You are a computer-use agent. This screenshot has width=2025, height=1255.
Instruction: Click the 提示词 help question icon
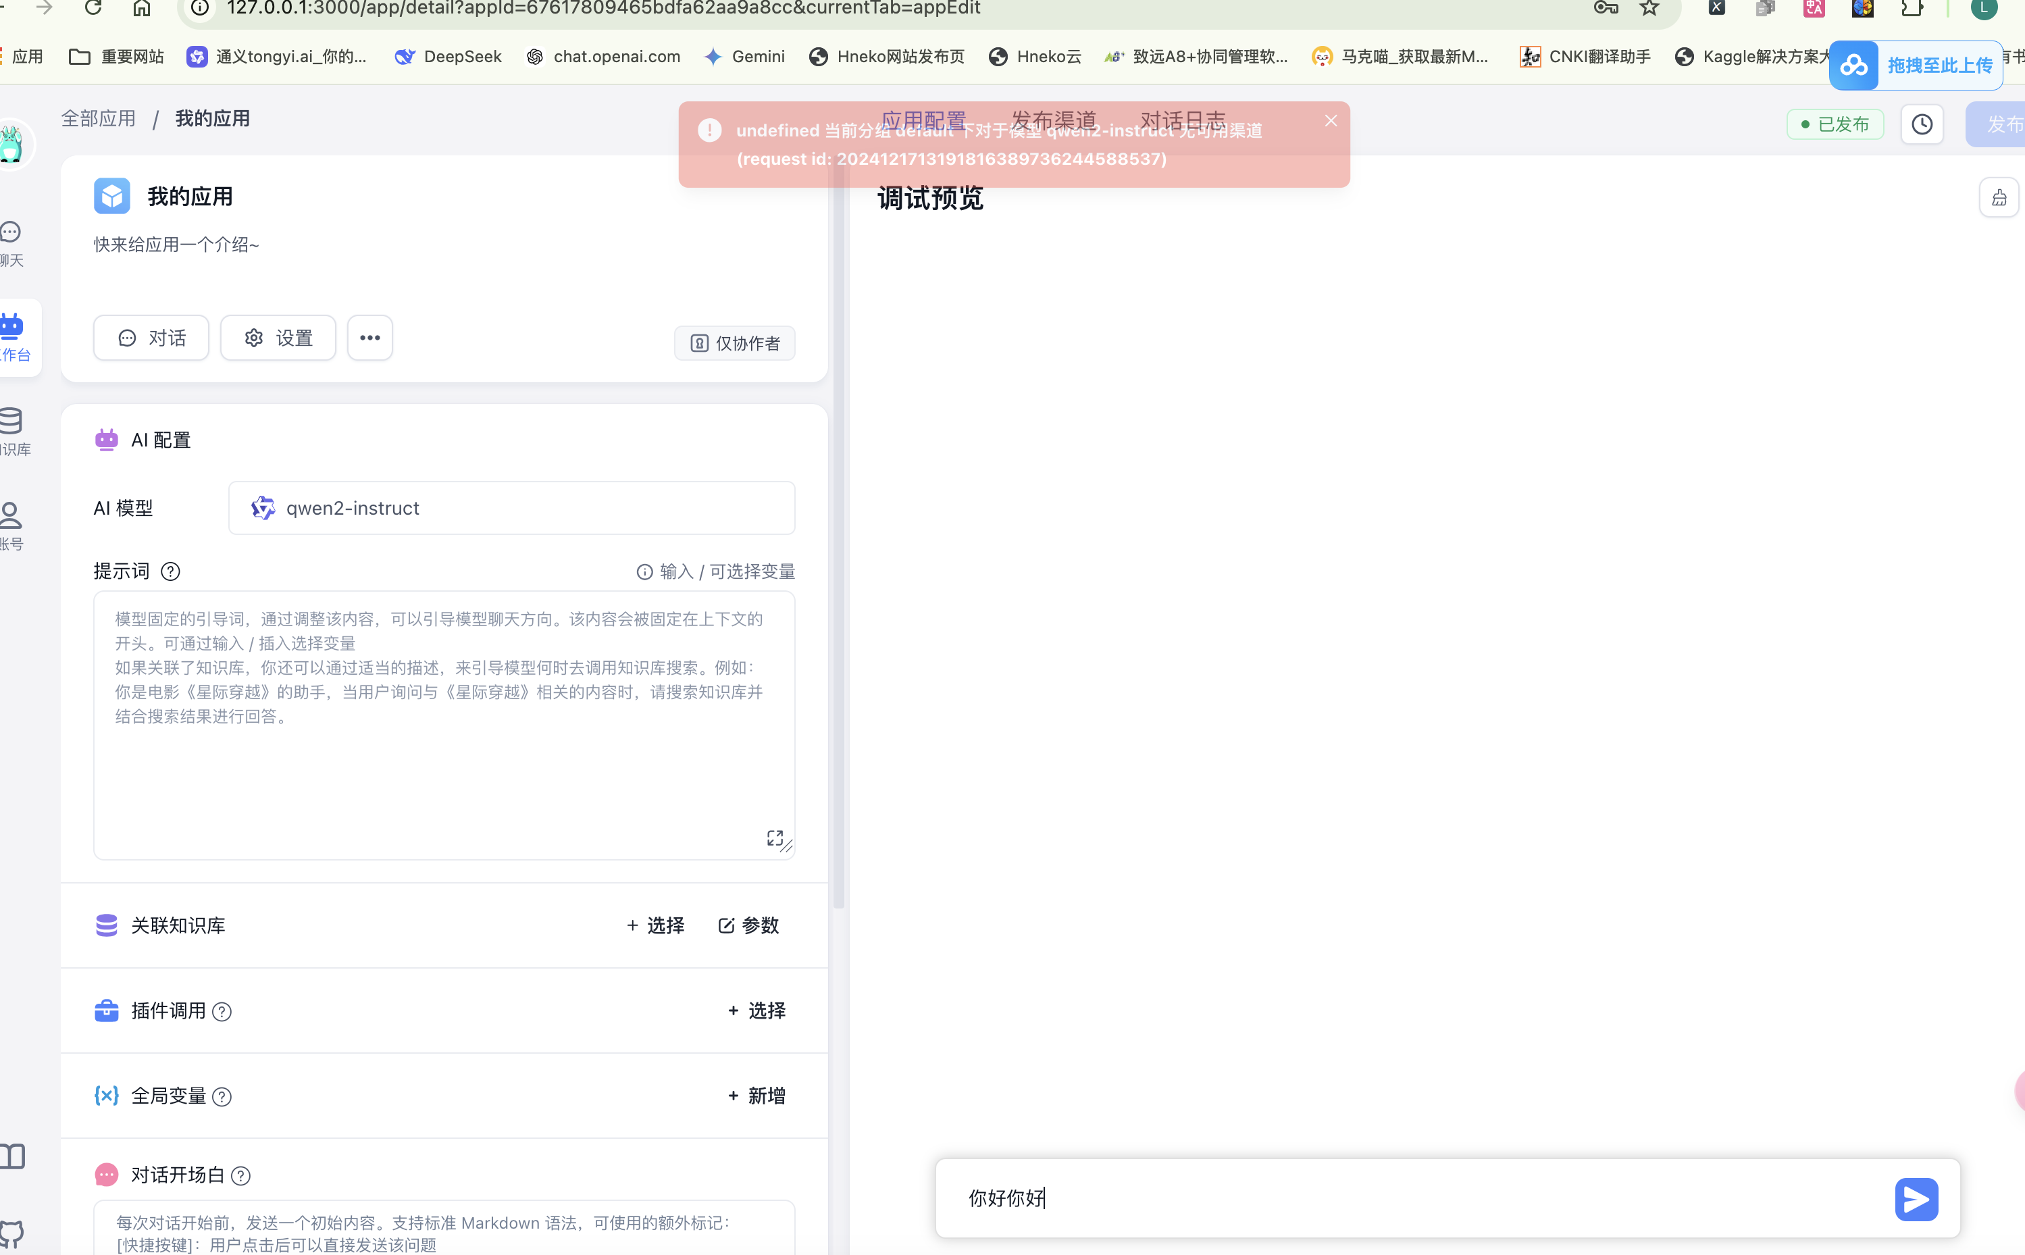click(170, 572)
